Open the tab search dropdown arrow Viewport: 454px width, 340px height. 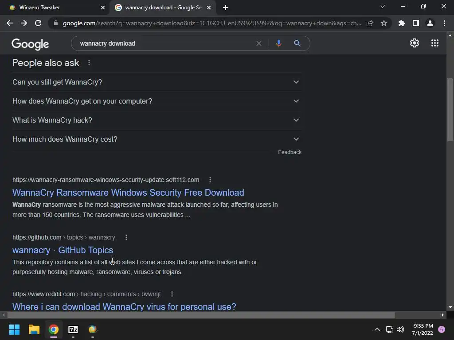tap(383, 6)
